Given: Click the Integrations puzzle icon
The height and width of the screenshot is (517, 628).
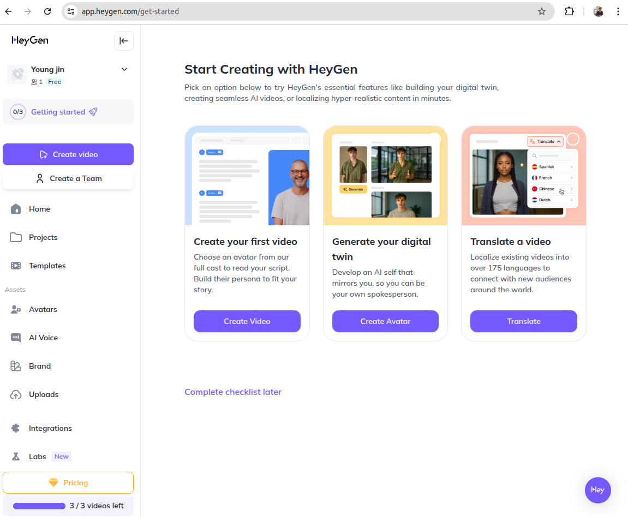Looking at the screenshot, I should point(16,429).
